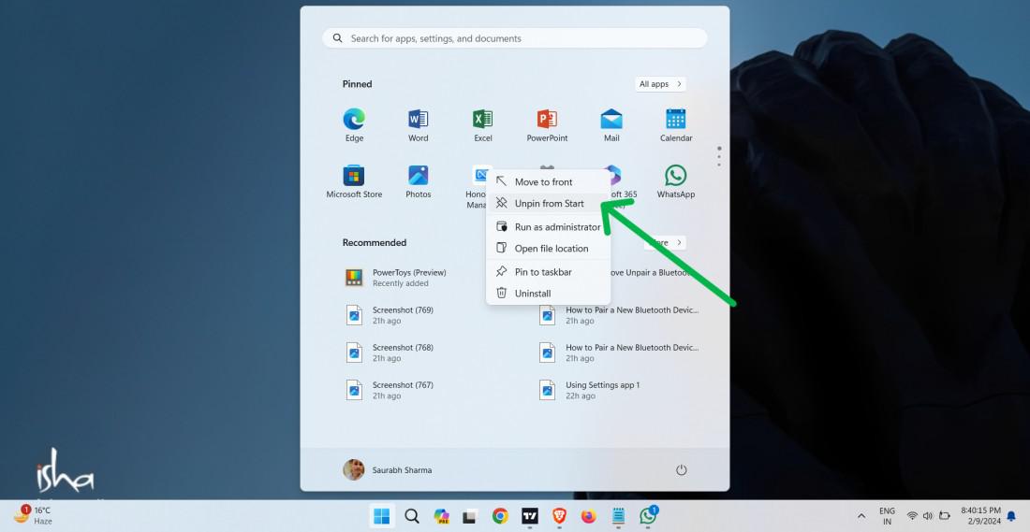
Task: Select Move to front in context menu
Action: click(x=549, y=181)
